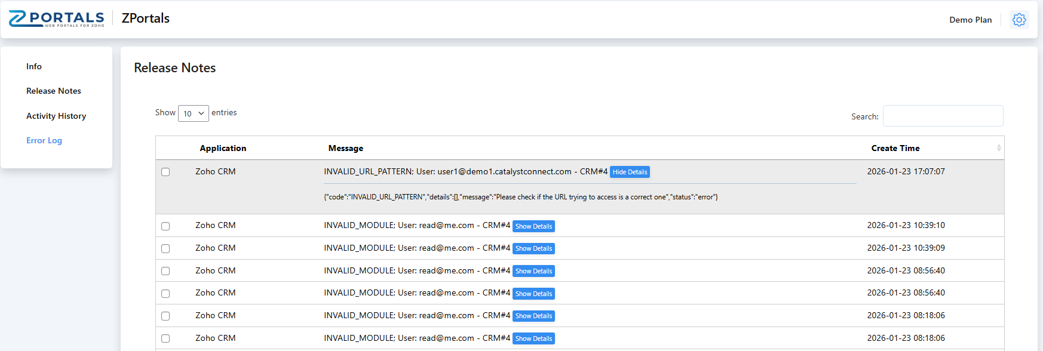Toggle checkbox for 10:39:09 error row
Image resolution: width=1043 pixels, height=351 pixels.
165,248
